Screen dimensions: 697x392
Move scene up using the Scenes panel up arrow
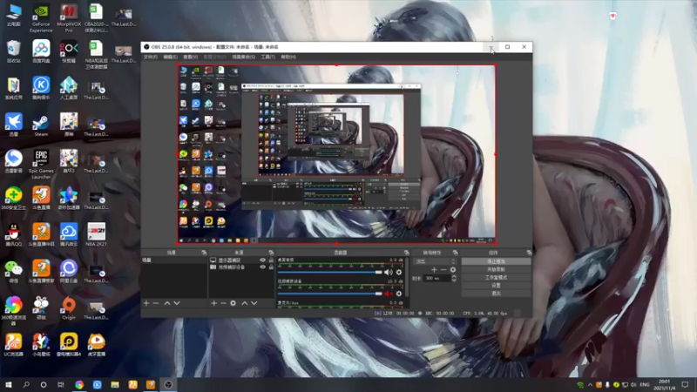coord(167,303)
